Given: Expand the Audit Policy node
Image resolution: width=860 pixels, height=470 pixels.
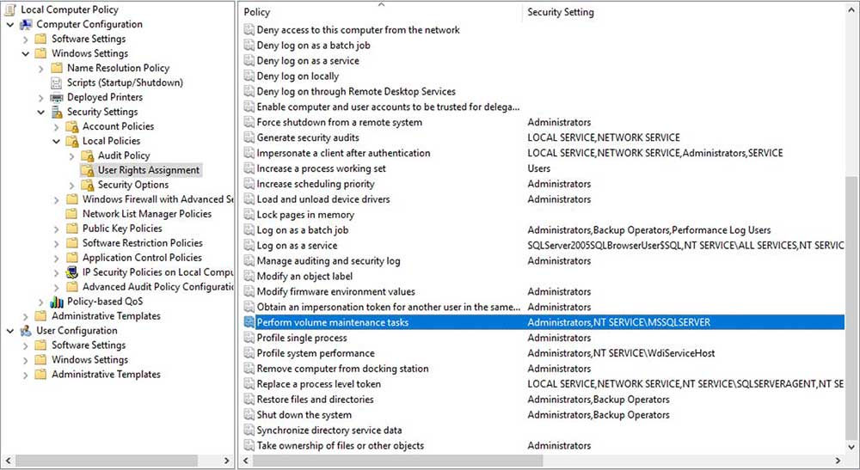Looking at the screenshot, I should coord(71,156).
